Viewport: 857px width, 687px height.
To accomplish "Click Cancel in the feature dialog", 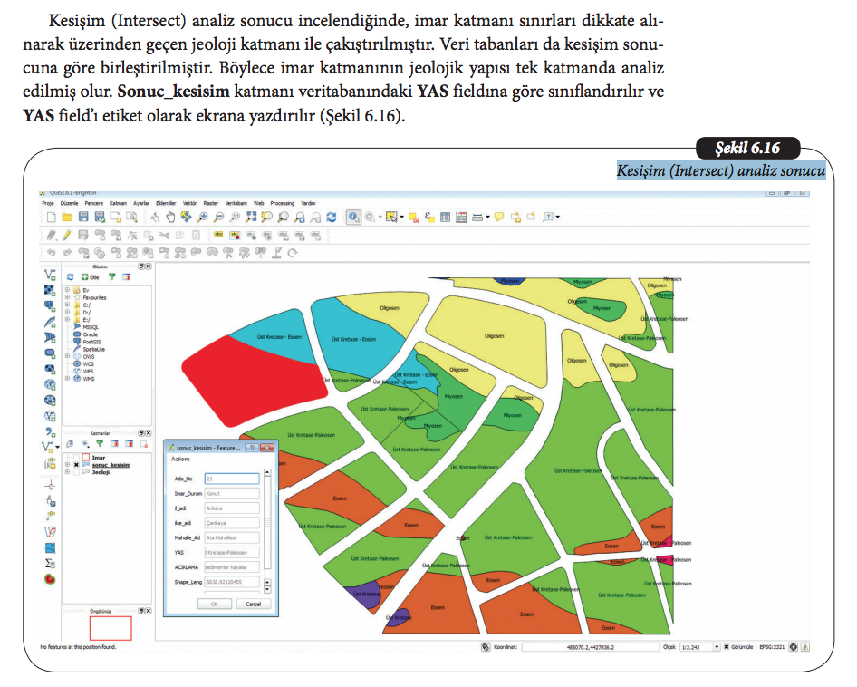I will [253, 604].
